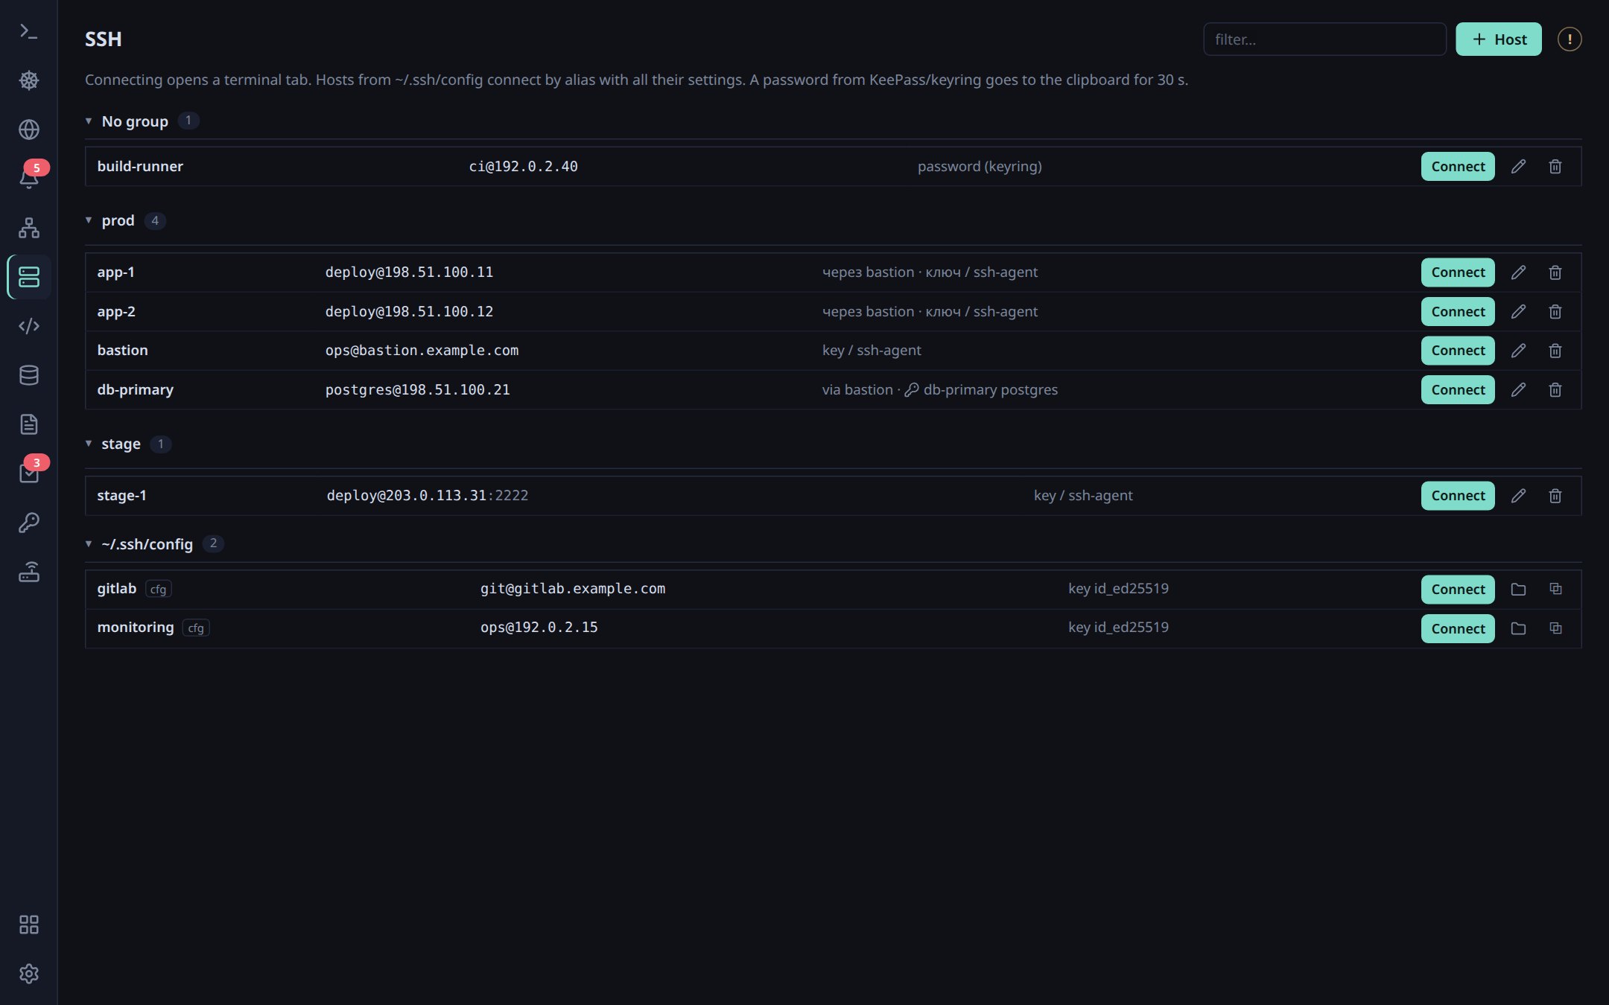This screenshot has width=1609, height=1005.
Task: Open tasks checklist icon with 3 badge
Action: pyautogui.click(x=29, y=473)
